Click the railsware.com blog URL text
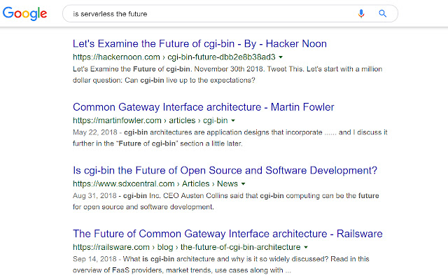Viewport: 448px width, 280px height. (187, 247)
